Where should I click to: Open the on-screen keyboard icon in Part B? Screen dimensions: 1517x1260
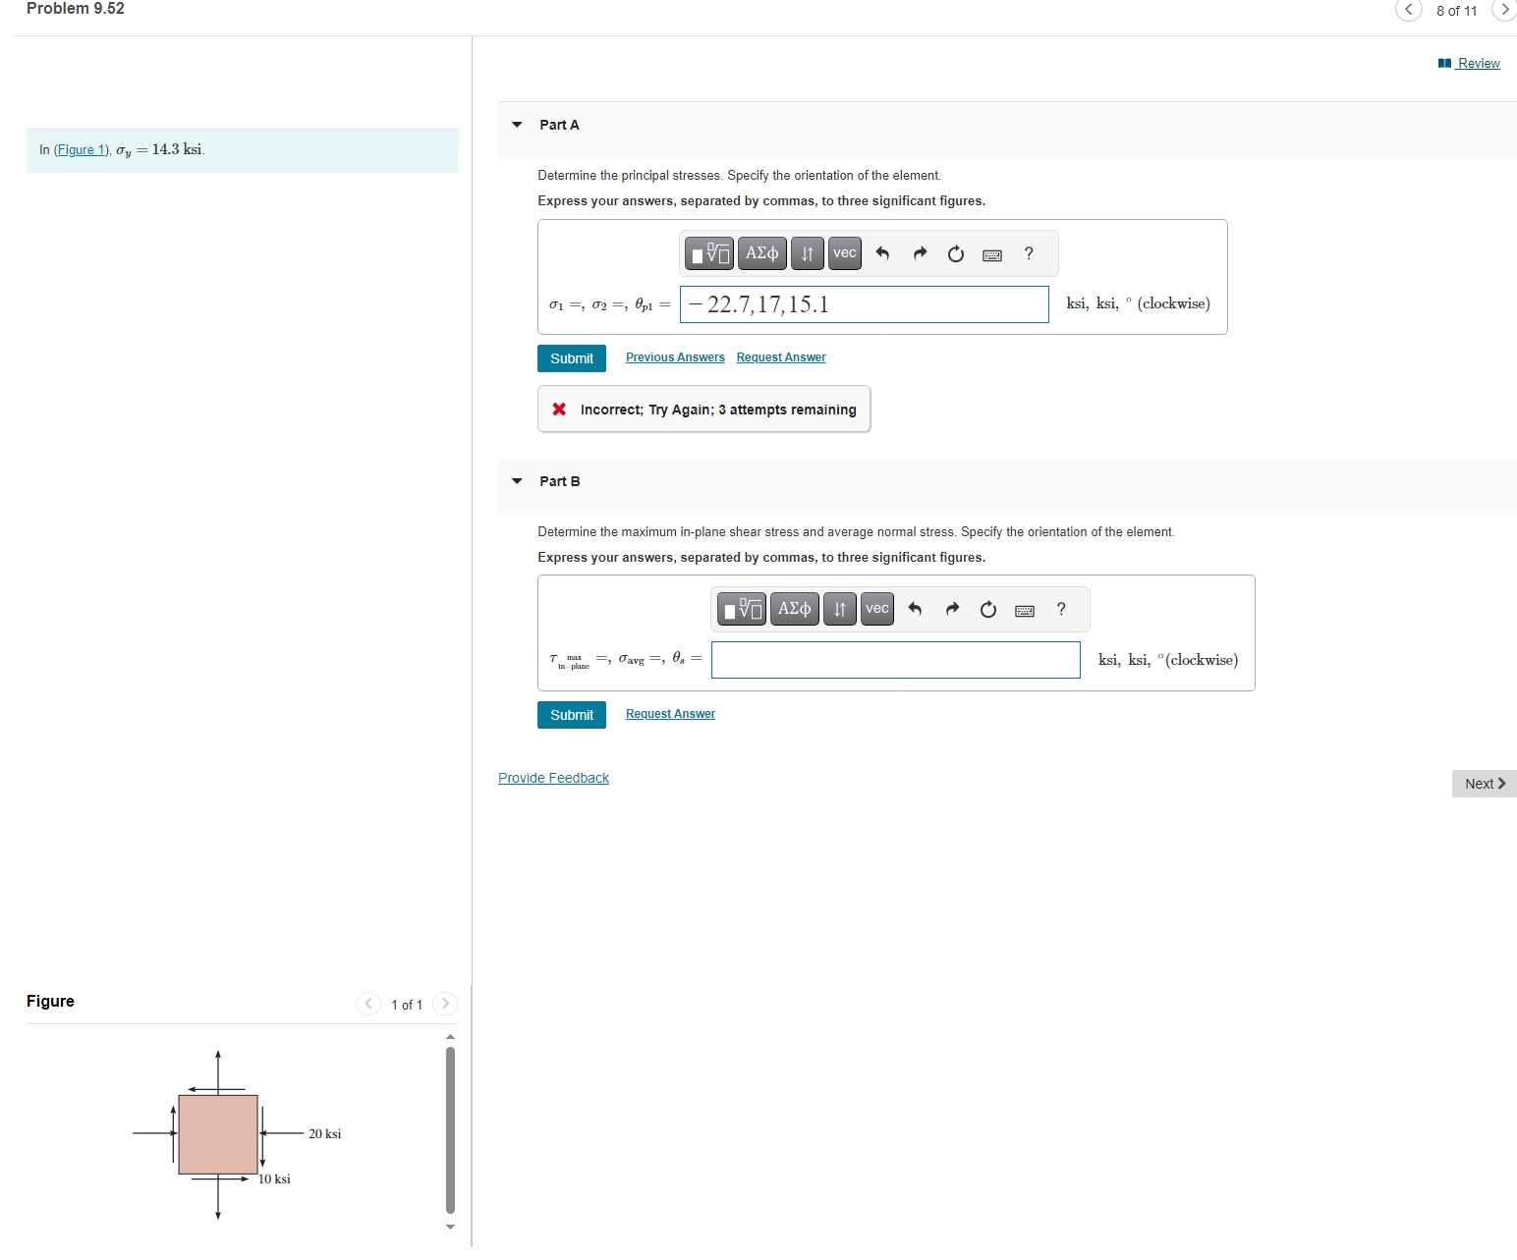click(x=1024, y=609)
